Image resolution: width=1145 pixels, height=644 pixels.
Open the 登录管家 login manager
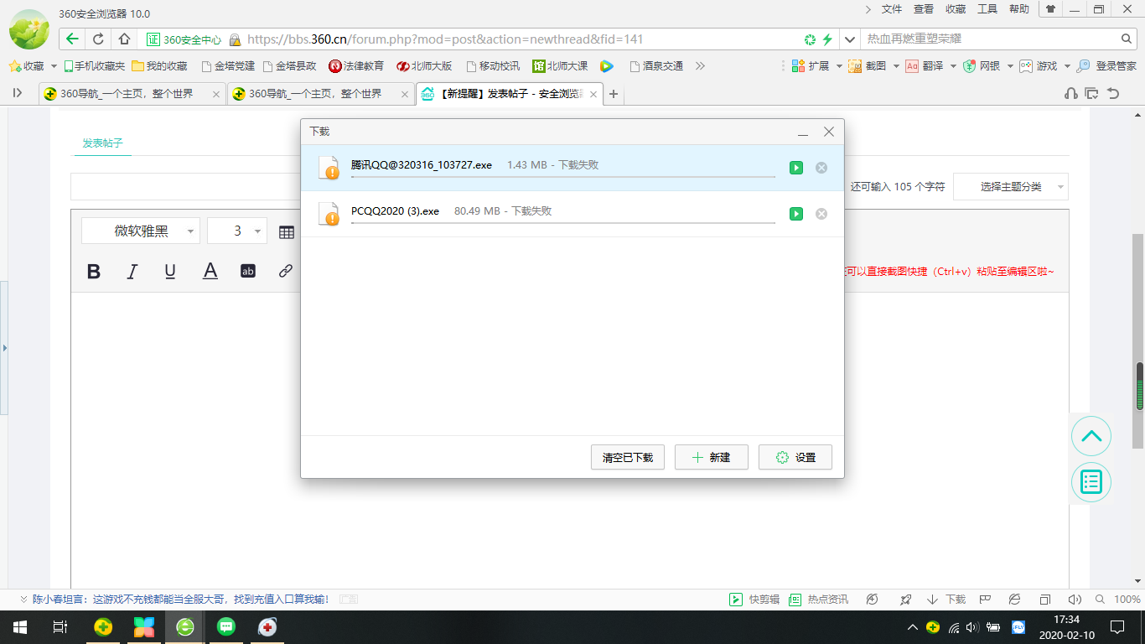(1107, 66)
